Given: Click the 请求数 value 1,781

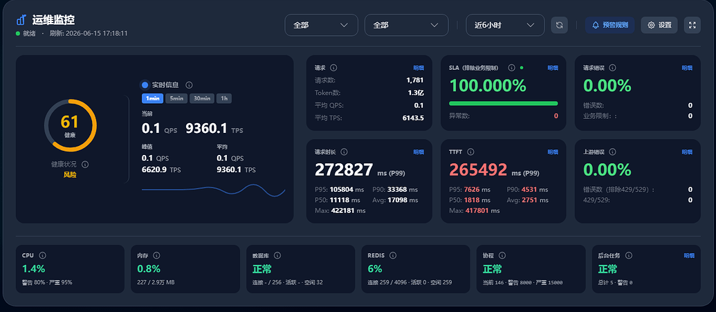Looking at the screenshot, I should point(415,80).
